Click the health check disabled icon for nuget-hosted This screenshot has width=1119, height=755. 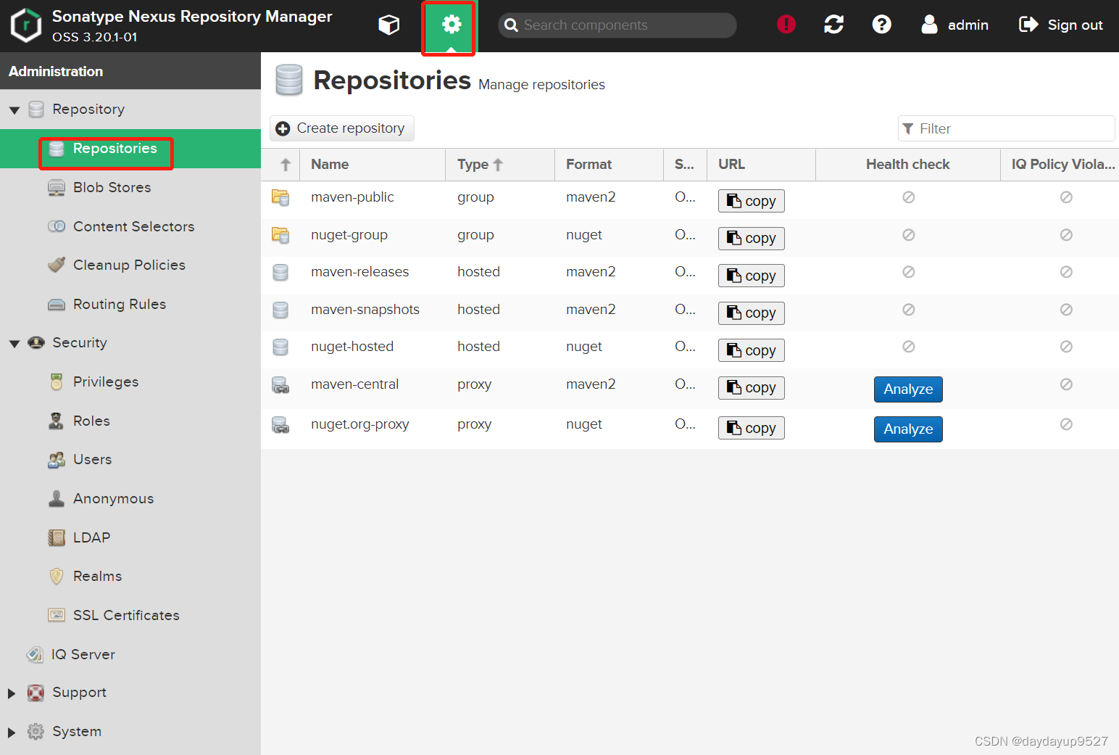click(908, 347)
